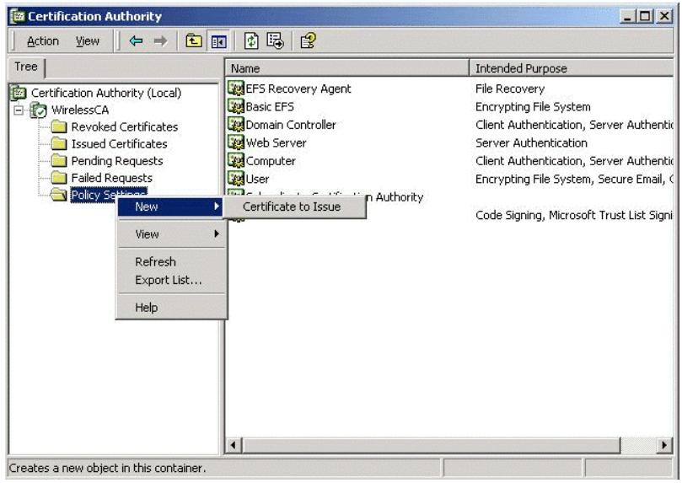Open the Action menu
The image size is (682, 483).
[x=43, y=41]
